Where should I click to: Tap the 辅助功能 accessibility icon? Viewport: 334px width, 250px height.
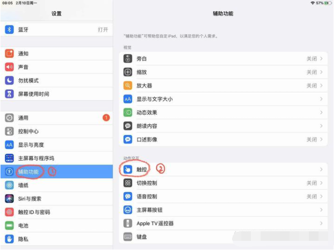tap(9, 171)
